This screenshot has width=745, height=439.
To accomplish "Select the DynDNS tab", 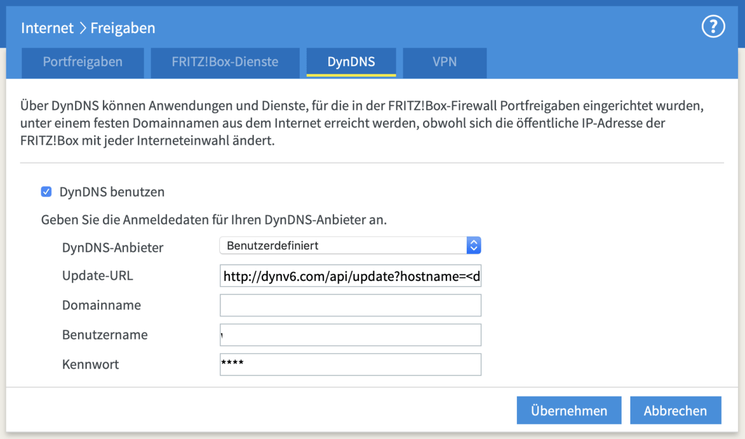I will click(351, 62).
